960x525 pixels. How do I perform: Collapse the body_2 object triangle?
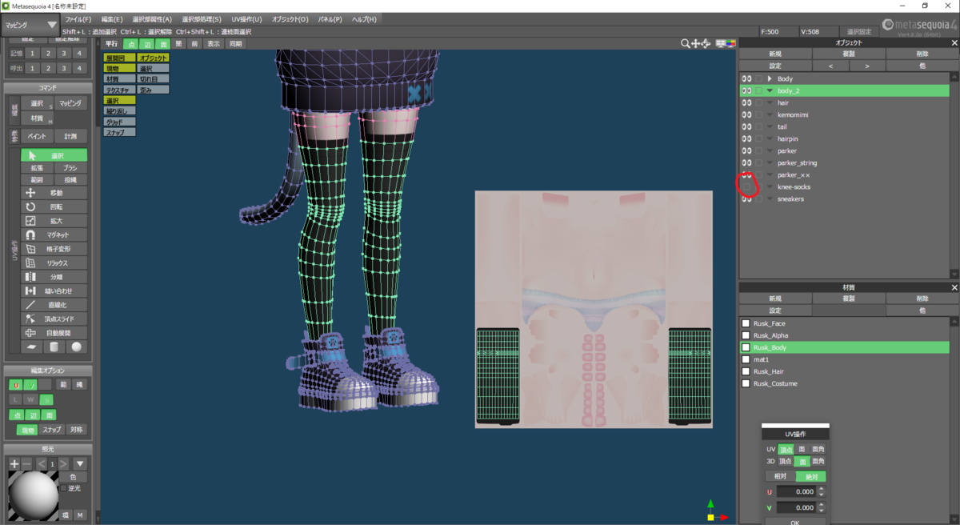pos(770,91)
